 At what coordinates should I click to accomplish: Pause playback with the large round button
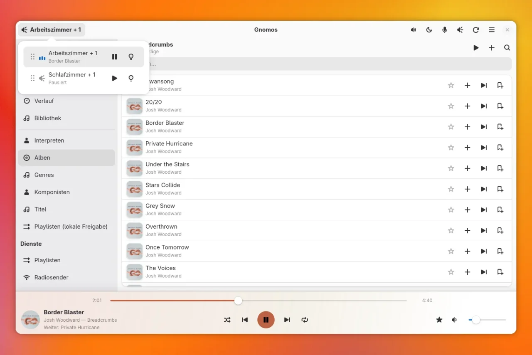[266, 320]
